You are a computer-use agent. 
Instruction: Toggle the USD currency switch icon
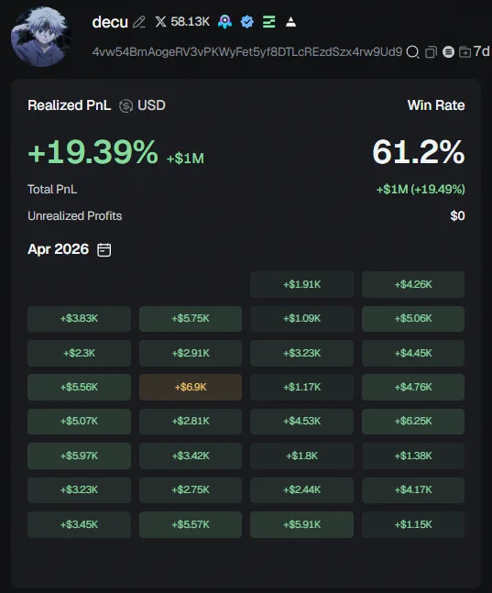point(126,106)
